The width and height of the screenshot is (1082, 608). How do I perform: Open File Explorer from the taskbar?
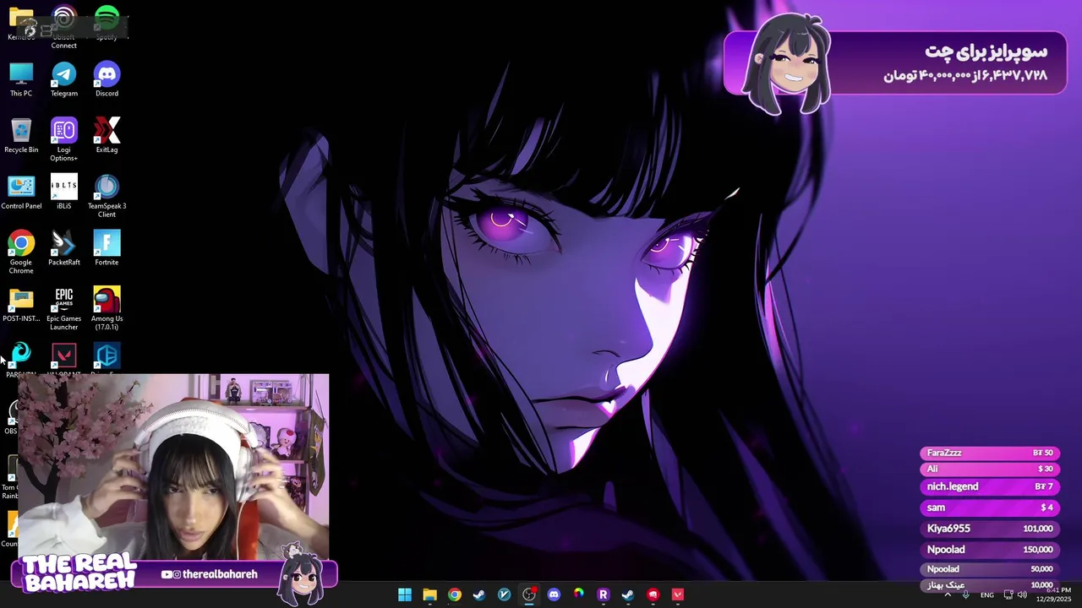click(429, 594)
